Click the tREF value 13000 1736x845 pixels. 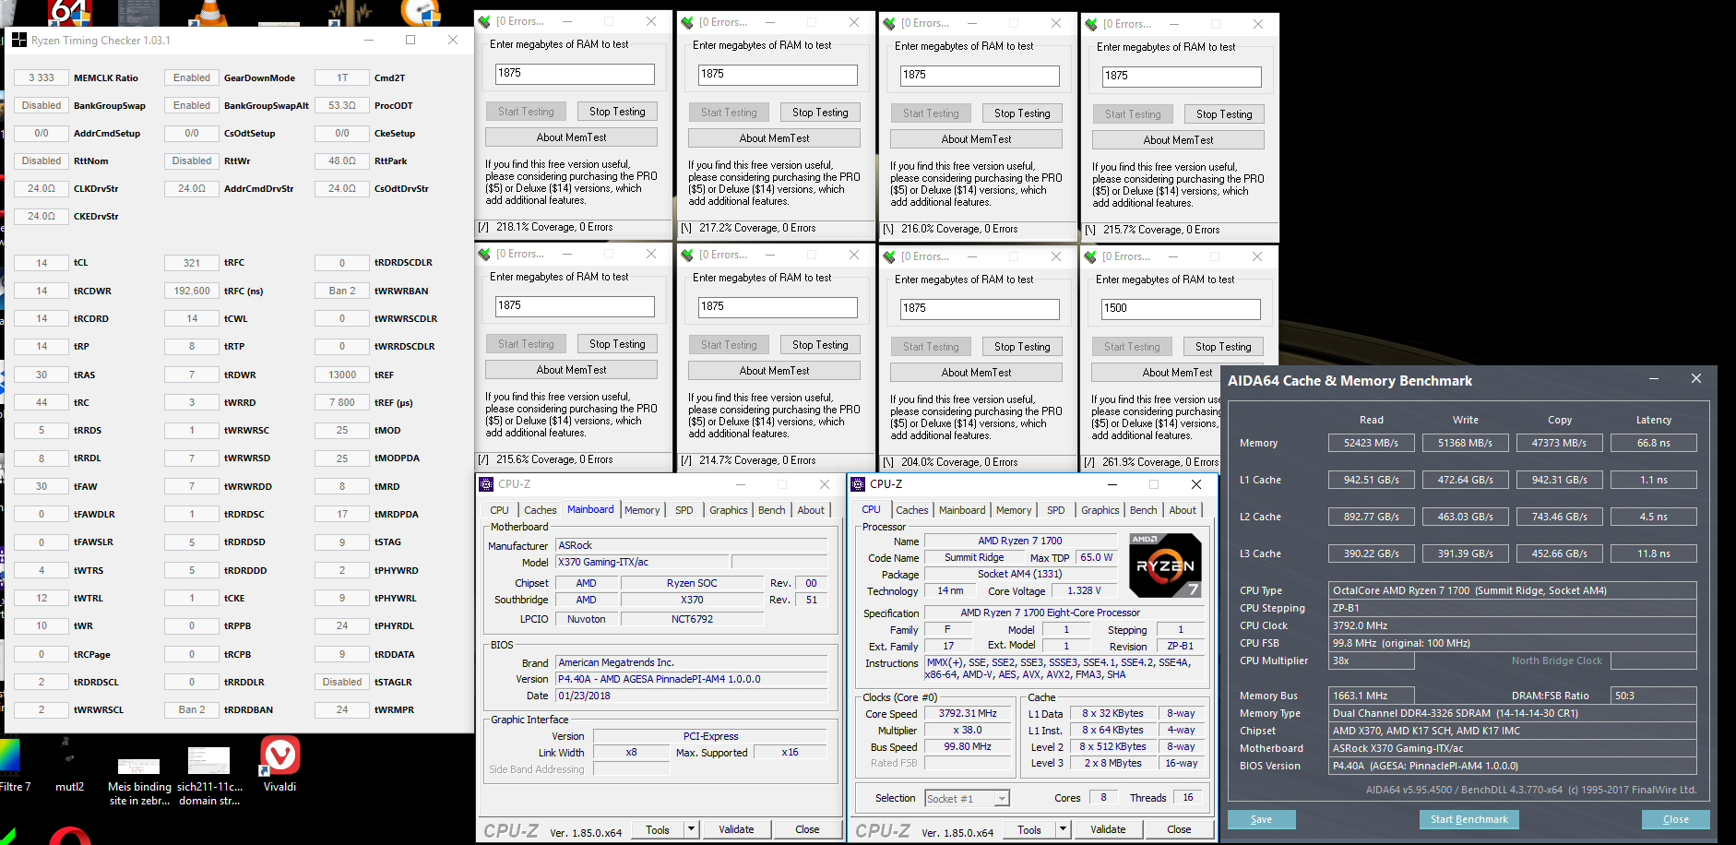point(342,375)
